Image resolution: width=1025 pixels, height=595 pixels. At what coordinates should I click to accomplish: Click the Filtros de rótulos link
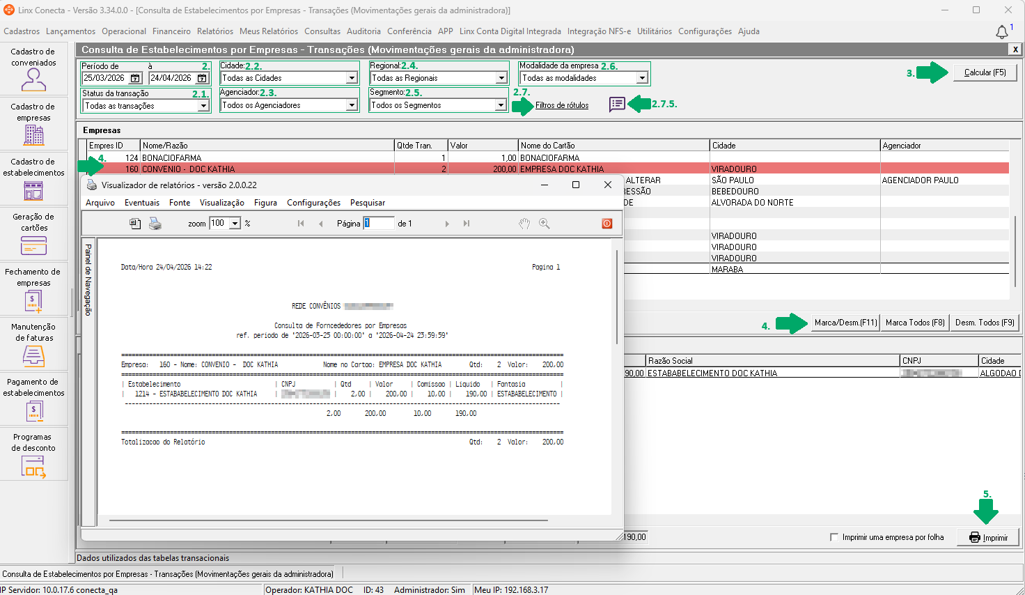[x=562, y=105]
